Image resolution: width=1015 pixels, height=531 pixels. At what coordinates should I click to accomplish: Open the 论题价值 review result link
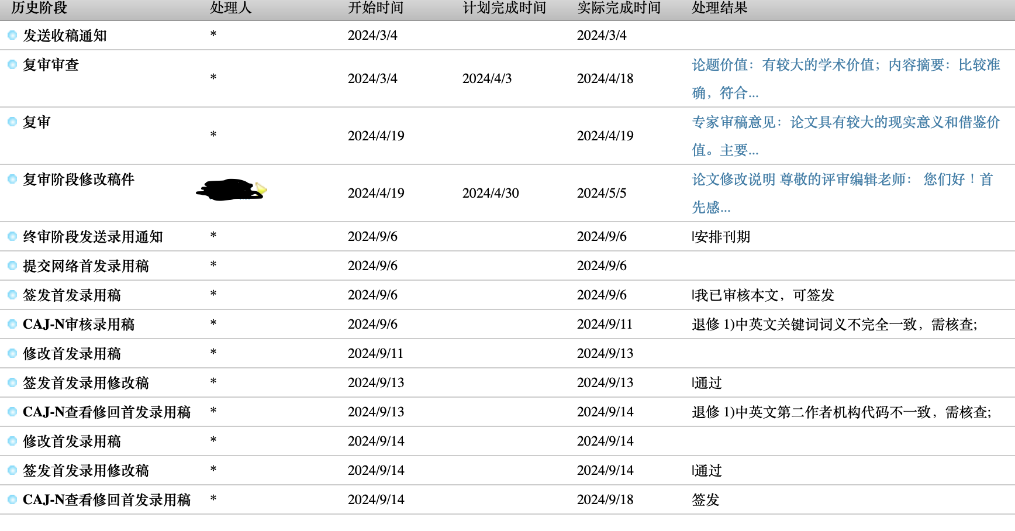pyautogui.click(x=845, y=78)
